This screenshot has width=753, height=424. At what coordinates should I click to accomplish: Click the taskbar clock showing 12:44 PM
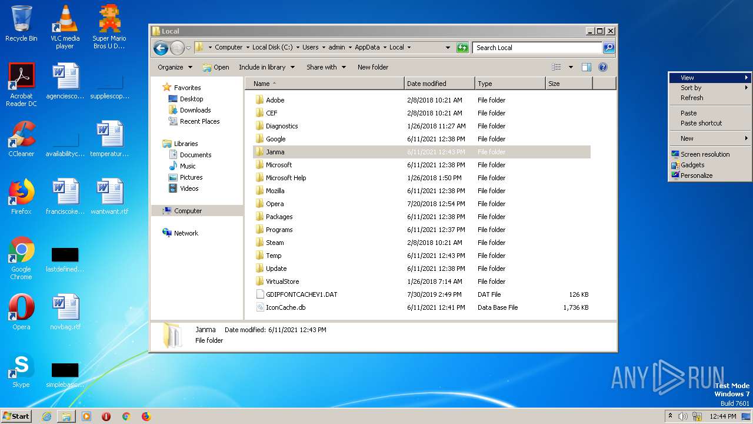(723, 416)
